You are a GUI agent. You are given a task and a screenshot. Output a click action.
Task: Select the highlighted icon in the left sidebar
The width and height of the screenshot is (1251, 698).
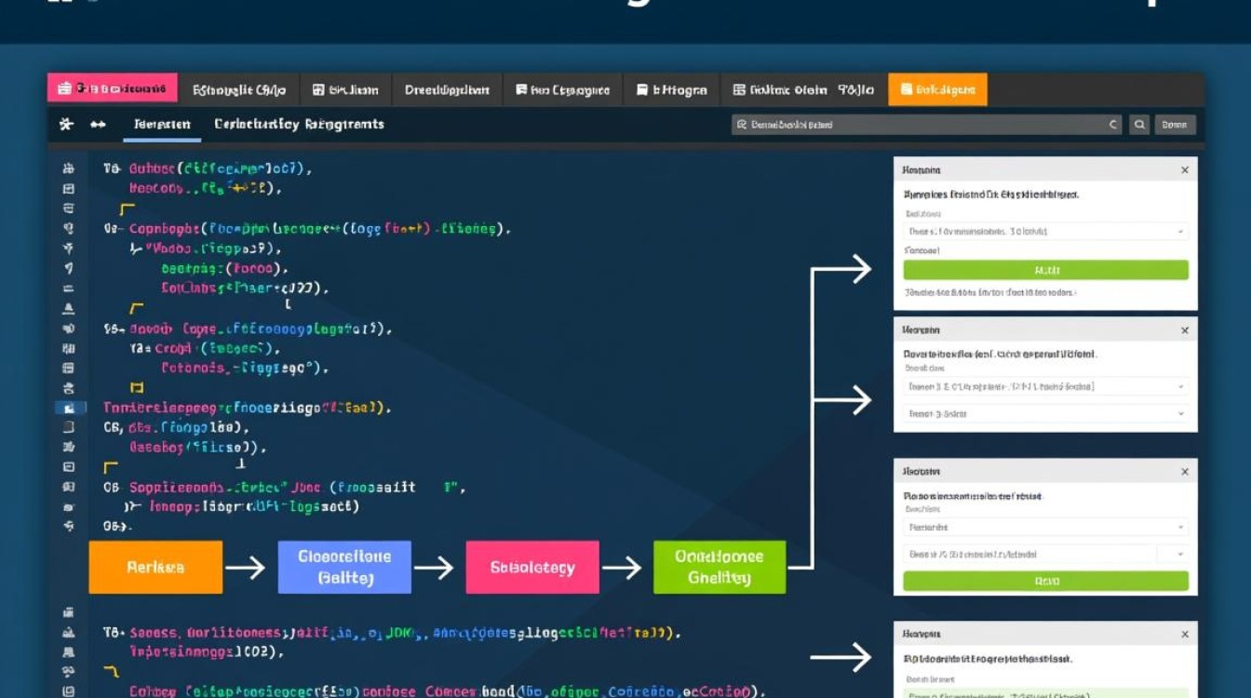click(69, 408)
